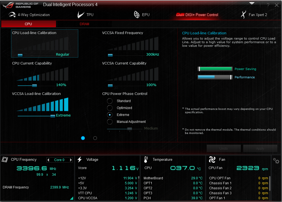The image size is (282, 202).
Task: Click the help question mark icon
Action: click(x=268, y=5)
